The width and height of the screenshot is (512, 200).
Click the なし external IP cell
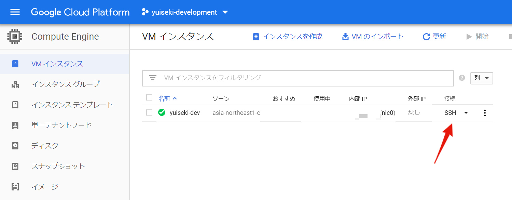(414, 112)
